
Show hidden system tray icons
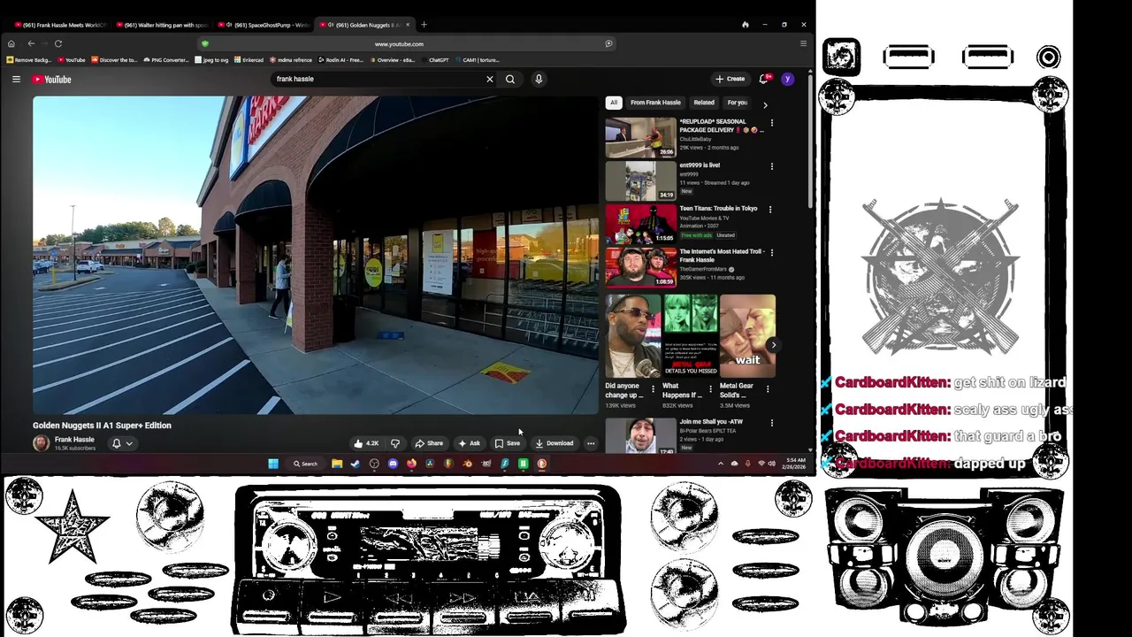(x=721, y=464)
